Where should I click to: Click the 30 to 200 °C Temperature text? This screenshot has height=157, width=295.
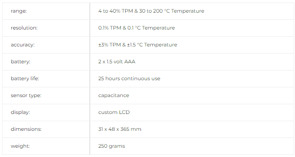pyautogui.click(x=171, y=11)
